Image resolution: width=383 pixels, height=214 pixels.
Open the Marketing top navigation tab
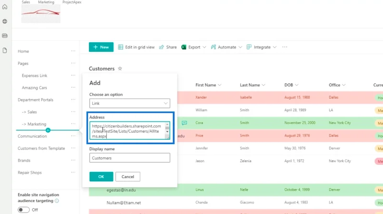46,2
